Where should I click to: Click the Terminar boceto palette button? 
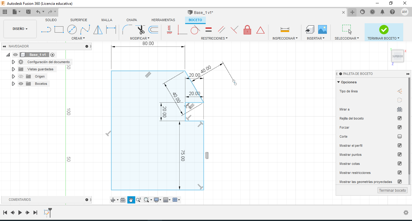tap(393, 191)
